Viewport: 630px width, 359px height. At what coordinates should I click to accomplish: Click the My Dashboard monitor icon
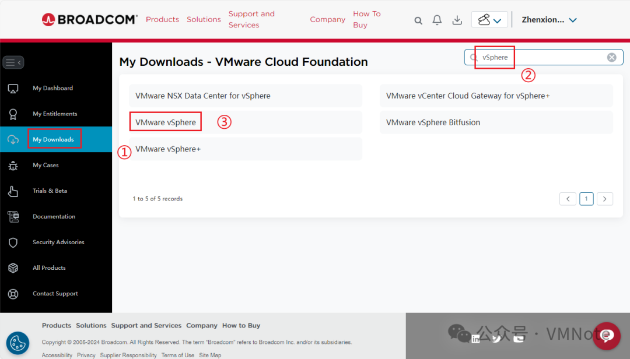coord(13,89)
